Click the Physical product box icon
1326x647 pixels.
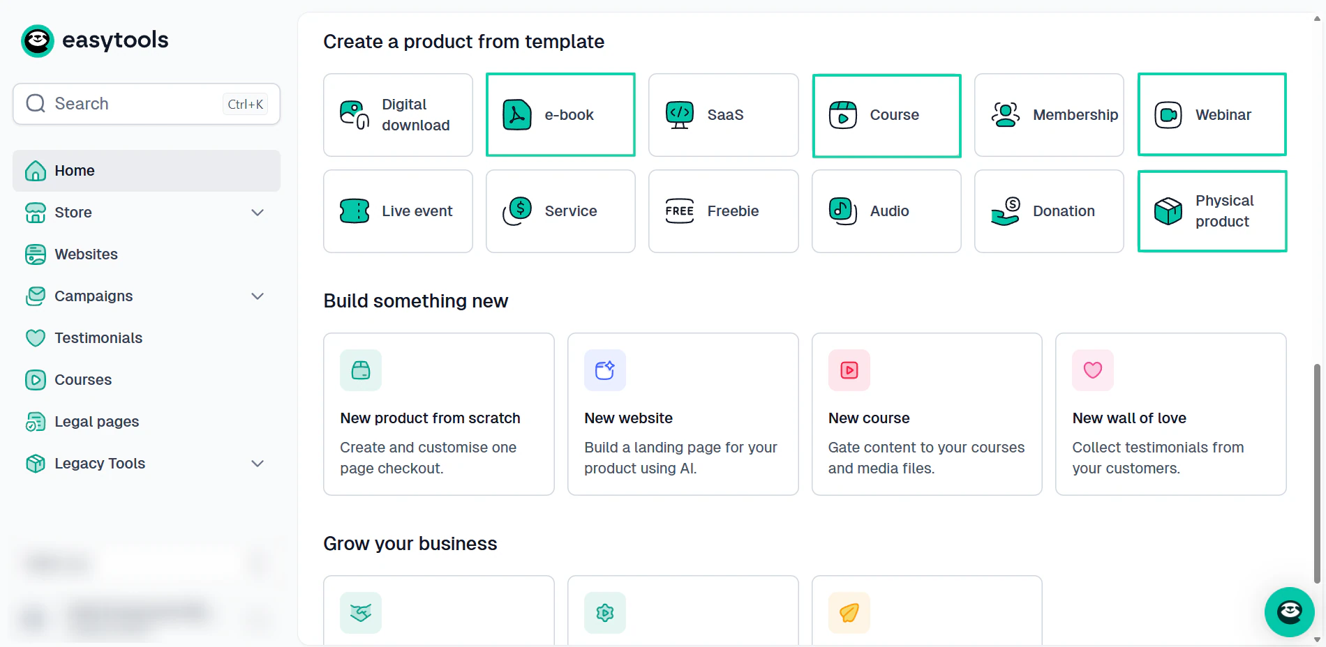(x=1168, y=211)
